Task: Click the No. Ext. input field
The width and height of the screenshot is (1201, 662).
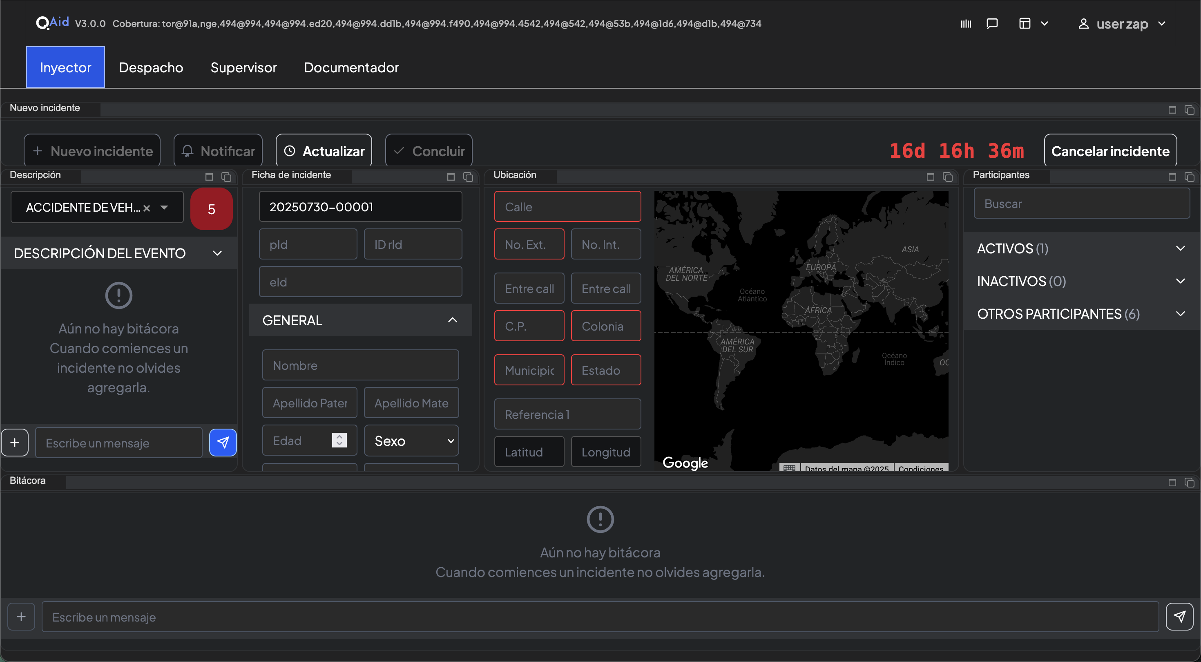Action: tap(529, 244)
